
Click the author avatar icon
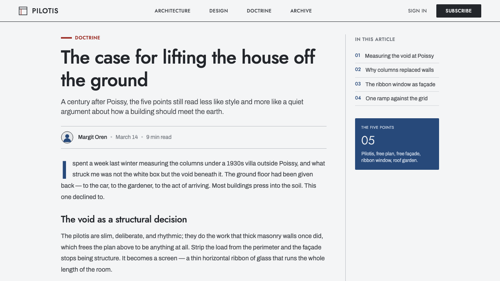pos(67,137)
